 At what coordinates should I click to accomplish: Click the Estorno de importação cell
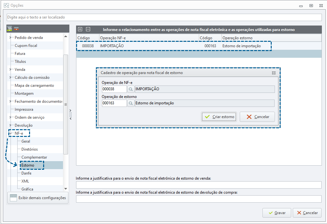pyautogui.click(x=242, y=46)
